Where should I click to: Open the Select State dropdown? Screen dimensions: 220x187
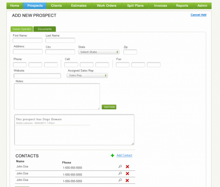[x=99, y=52]
